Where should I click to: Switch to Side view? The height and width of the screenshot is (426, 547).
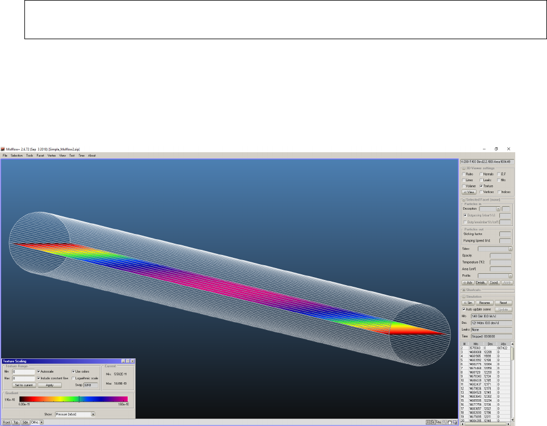pyautogui.click(x=25, y=422)
